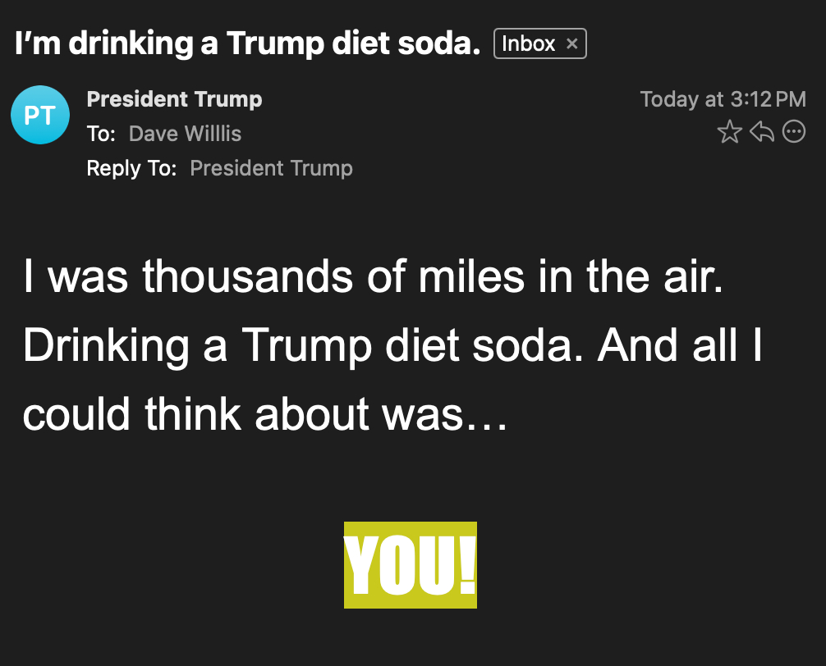Viewport: 826px width, 666px height.
Task: Click the yellow YOU! image
Action: point(410,565)
